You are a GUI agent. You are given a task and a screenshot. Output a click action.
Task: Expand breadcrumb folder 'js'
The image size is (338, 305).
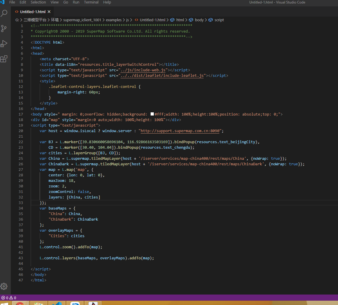(x=127, y=20)
